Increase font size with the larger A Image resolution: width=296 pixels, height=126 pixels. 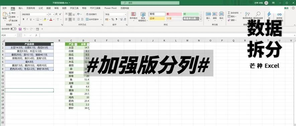point(57,14)
